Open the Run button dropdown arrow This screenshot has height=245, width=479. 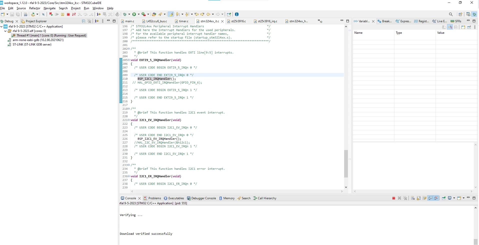click(x=138, y=14)
